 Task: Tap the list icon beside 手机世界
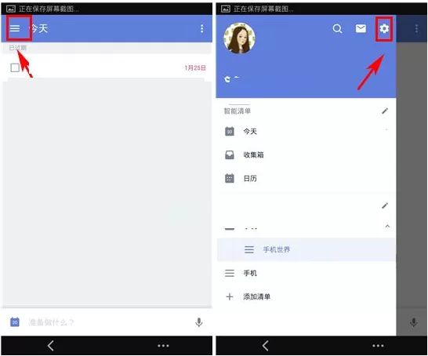(249, 249)
